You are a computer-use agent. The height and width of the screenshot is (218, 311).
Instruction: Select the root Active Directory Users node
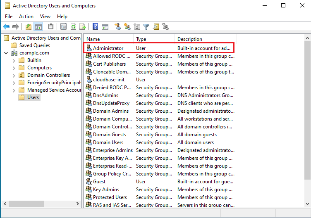click(46, 38)
